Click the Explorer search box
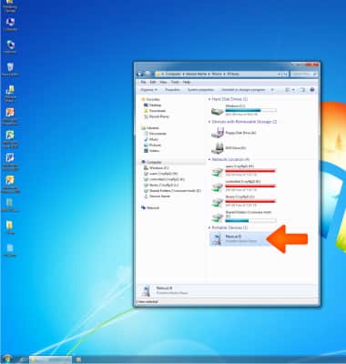This screenshot has width=346, height=364. (x=304, y=74)
